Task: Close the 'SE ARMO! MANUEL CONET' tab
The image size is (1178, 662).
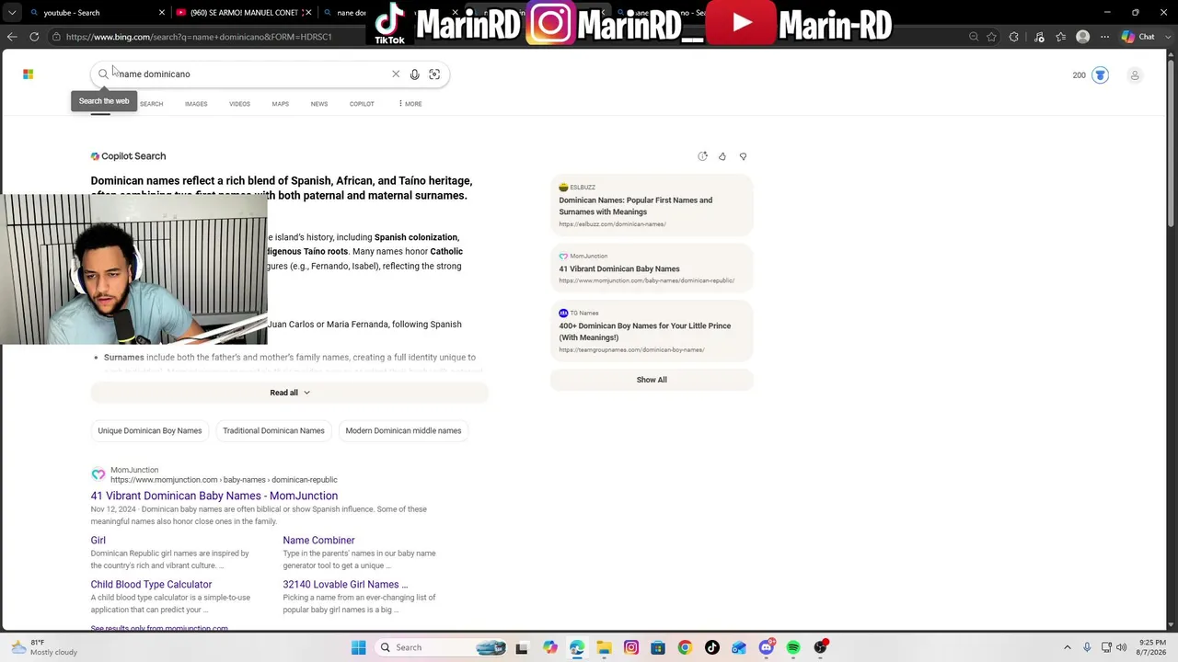Action: coord(308,13)
